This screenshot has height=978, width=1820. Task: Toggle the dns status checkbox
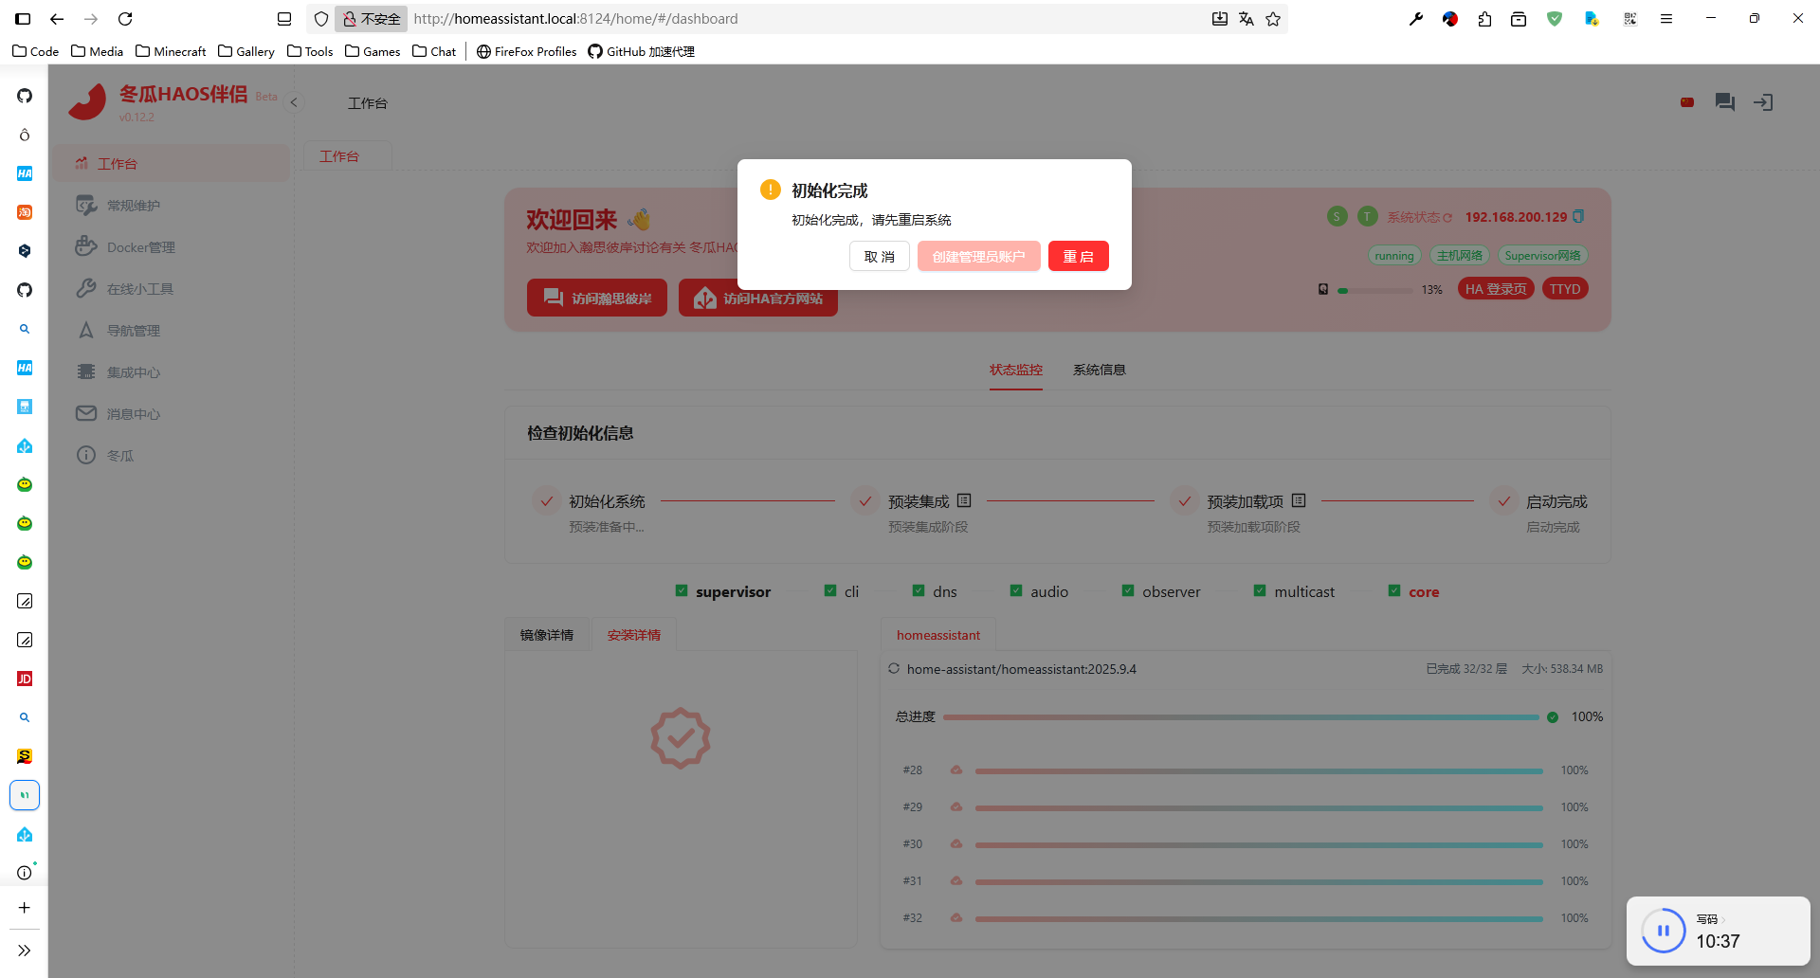(x=919, y=590)
